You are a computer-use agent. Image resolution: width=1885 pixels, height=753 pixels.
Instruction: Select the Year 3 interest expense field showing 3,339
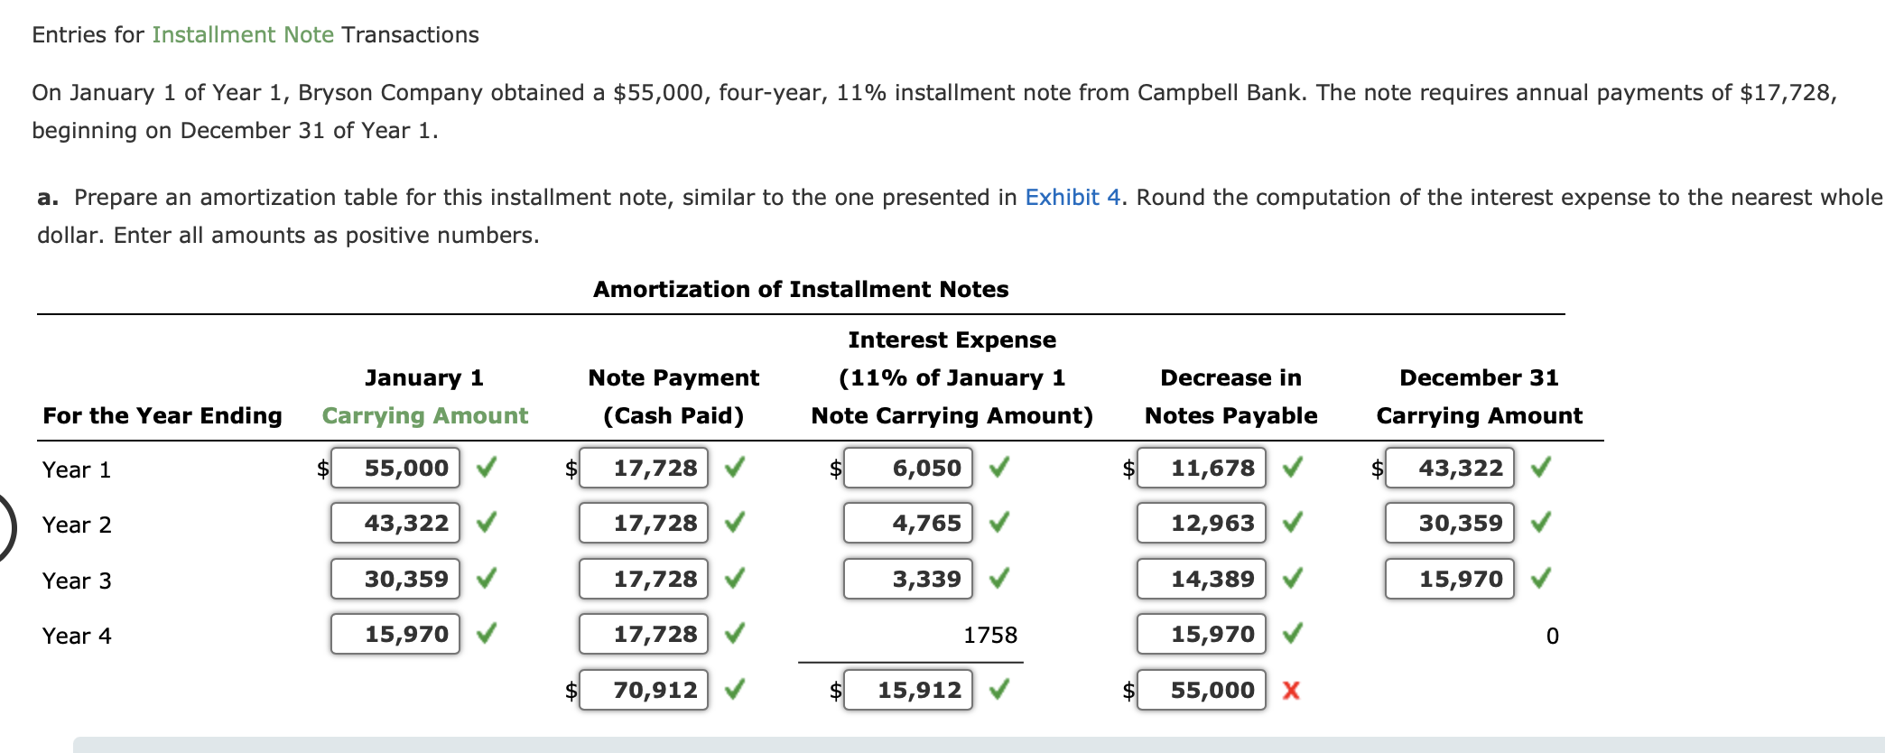(905, 579)
